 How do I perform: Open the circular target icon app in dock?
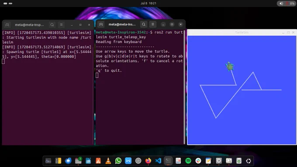tap(138, 161)
